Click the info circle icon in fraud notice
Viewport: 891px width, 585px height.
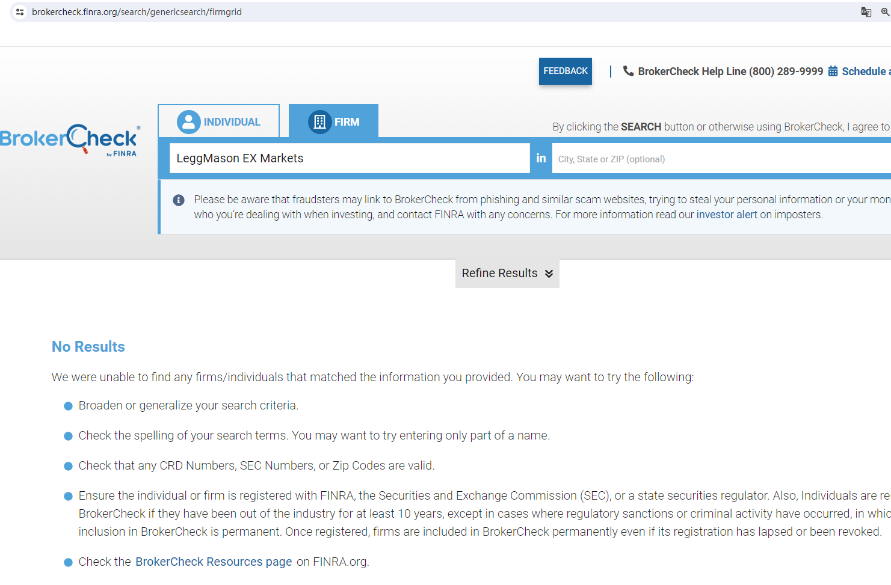click(x=179, y=200)
